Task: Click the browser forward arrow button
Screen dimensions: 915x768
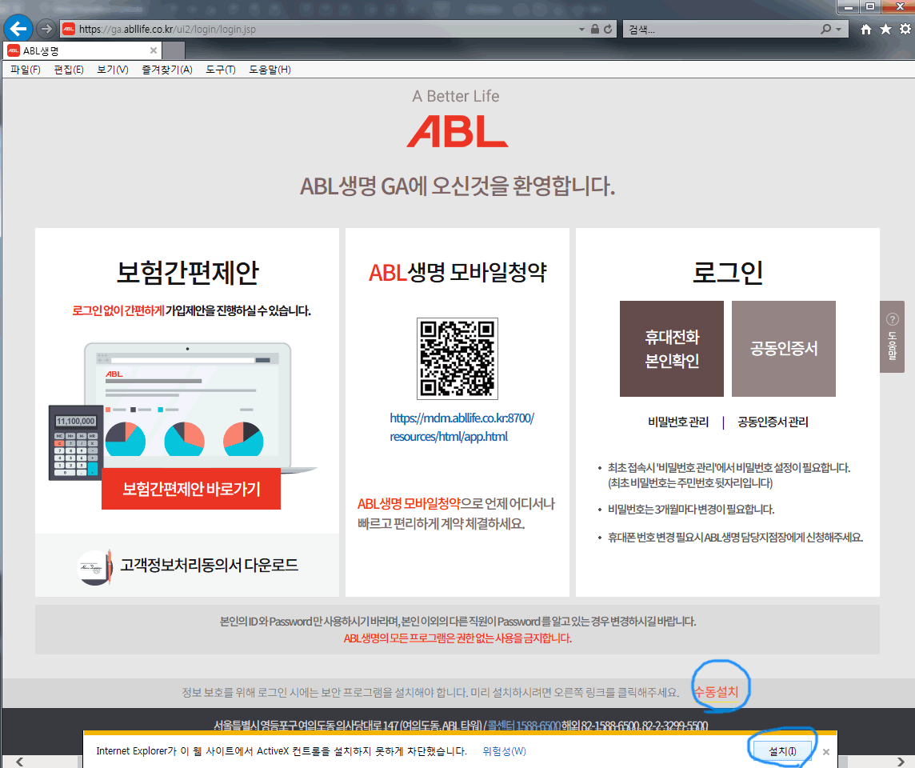Action: [x=46, y=29]
